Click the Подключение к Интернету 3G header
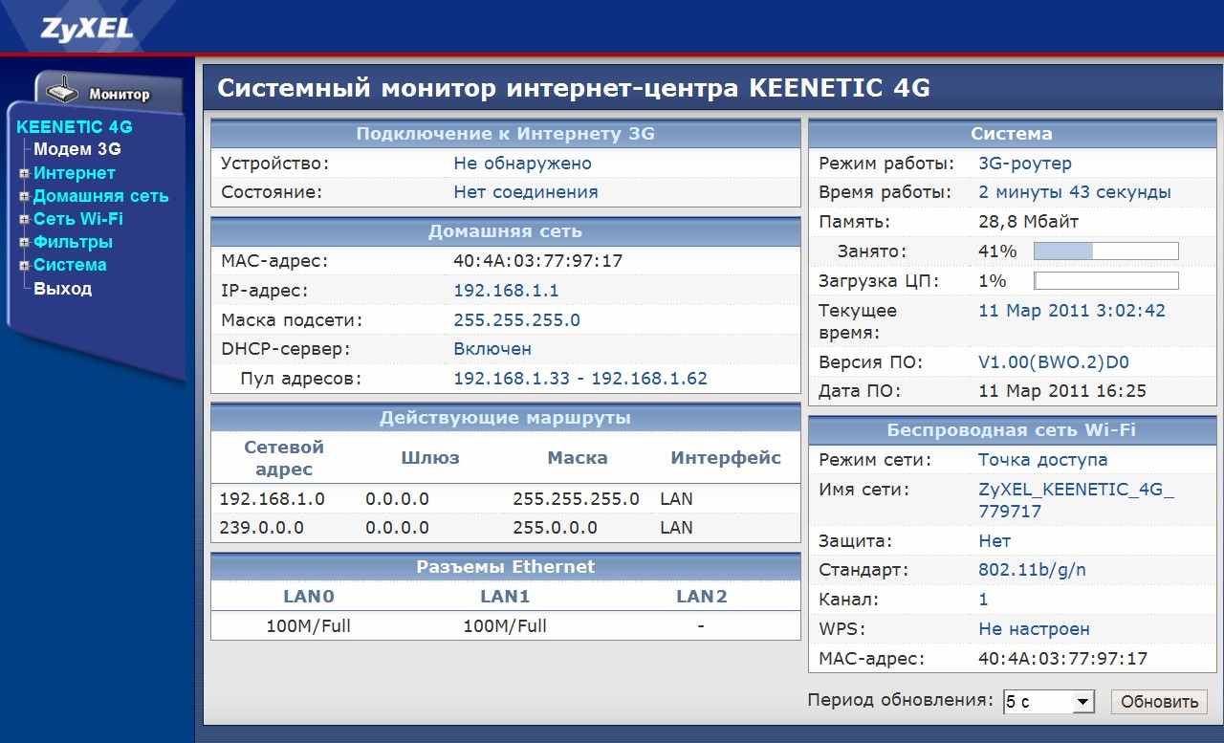 click(506, 134)
